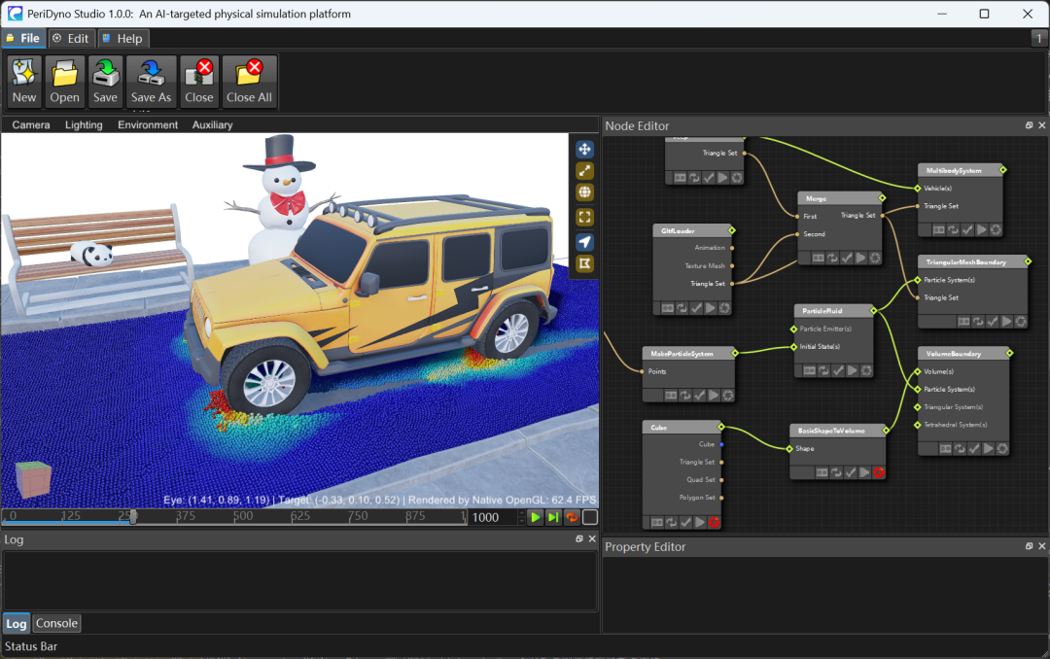The height and width of the screenshot is (659, 1050).
Task: Float the Log panel
Action: point(579,538)
